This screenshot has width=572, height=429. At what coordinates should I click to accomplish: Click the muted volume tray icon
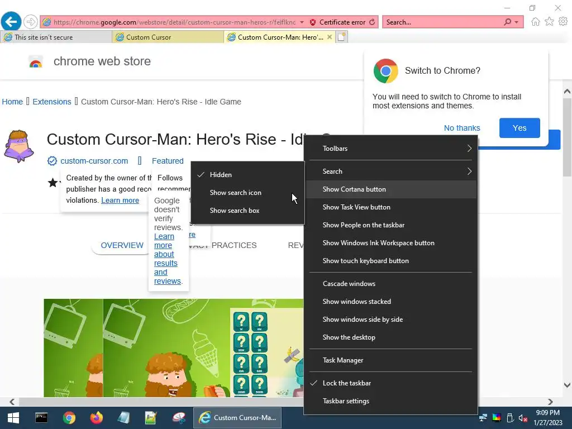click(x=523, y=418)
